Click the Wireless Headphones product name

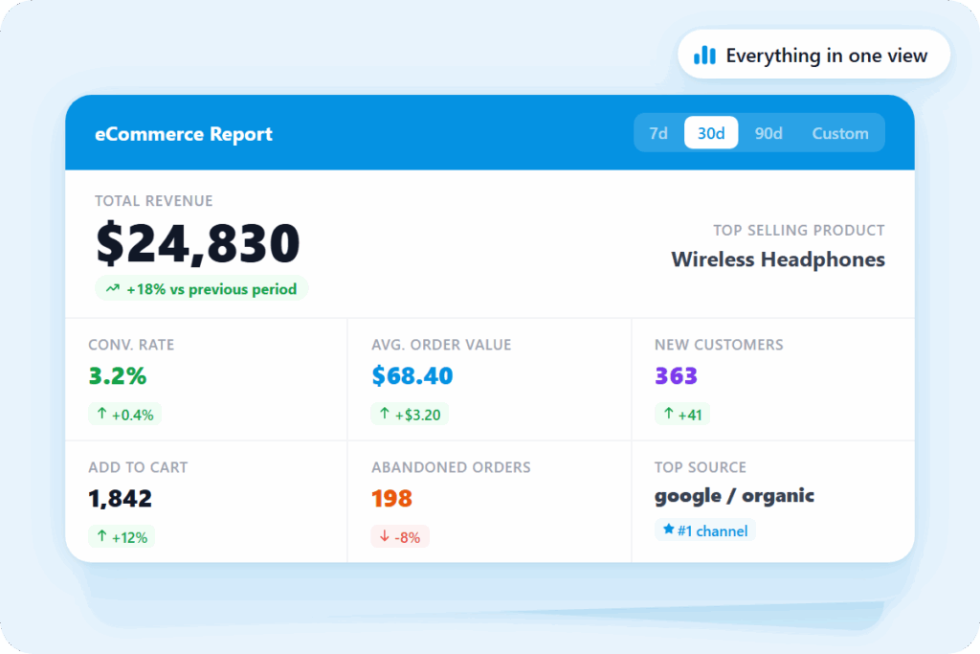pos(777,259)
